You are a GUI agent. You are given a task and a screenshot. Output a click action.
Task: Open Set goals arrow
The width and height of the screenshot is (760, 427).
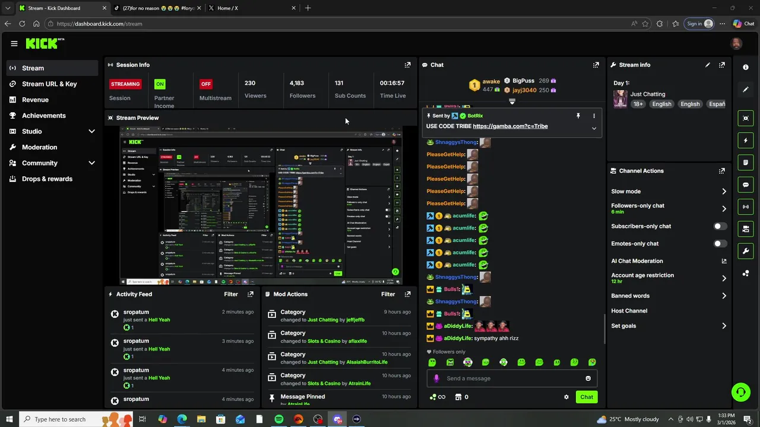click(x=724, y=326)
